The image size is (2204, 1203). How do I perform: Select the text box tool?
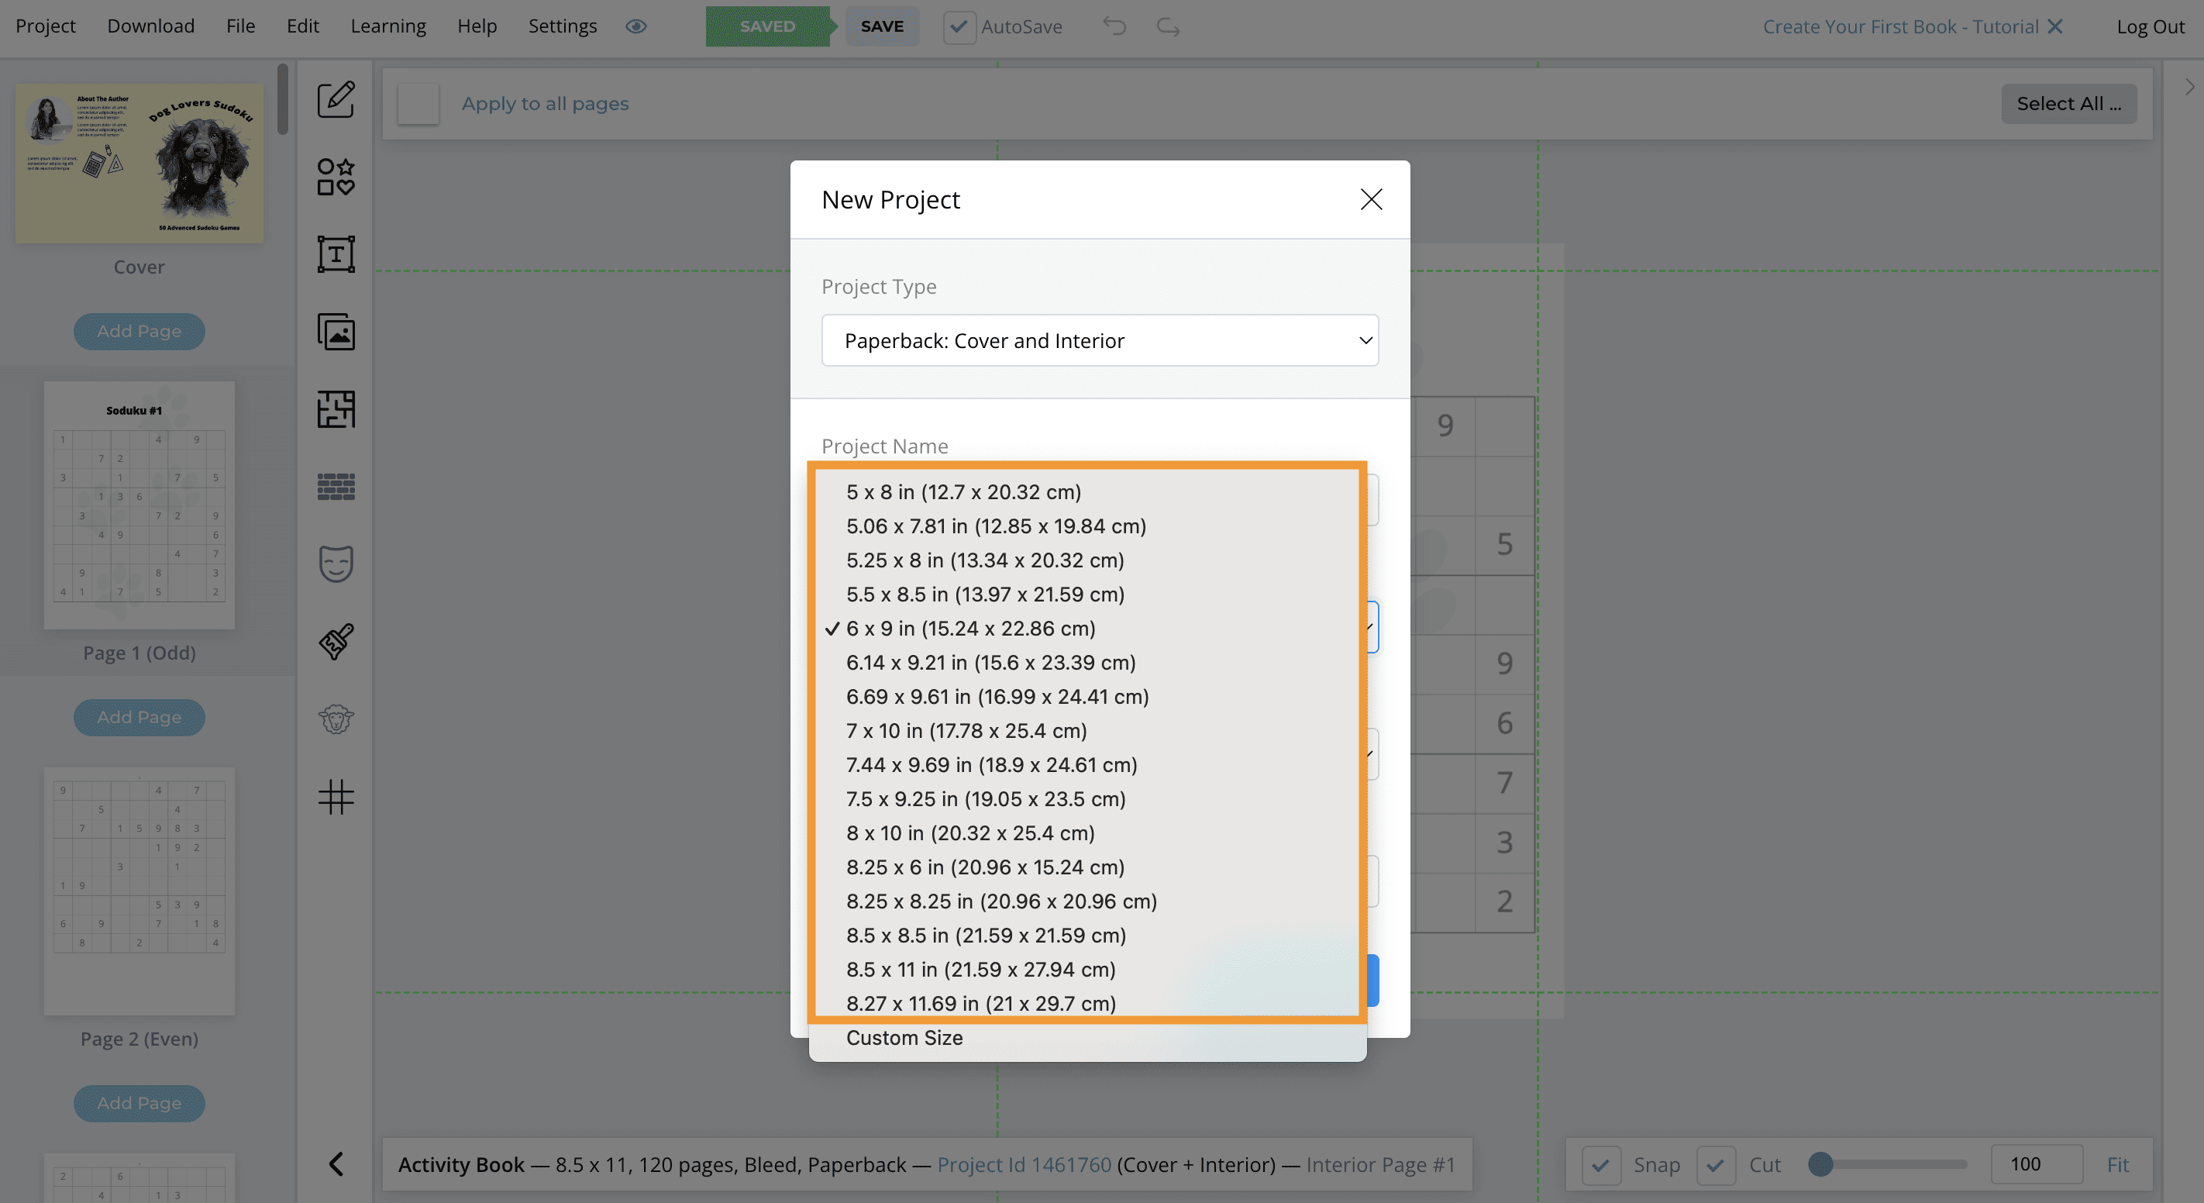click(336, 253)
